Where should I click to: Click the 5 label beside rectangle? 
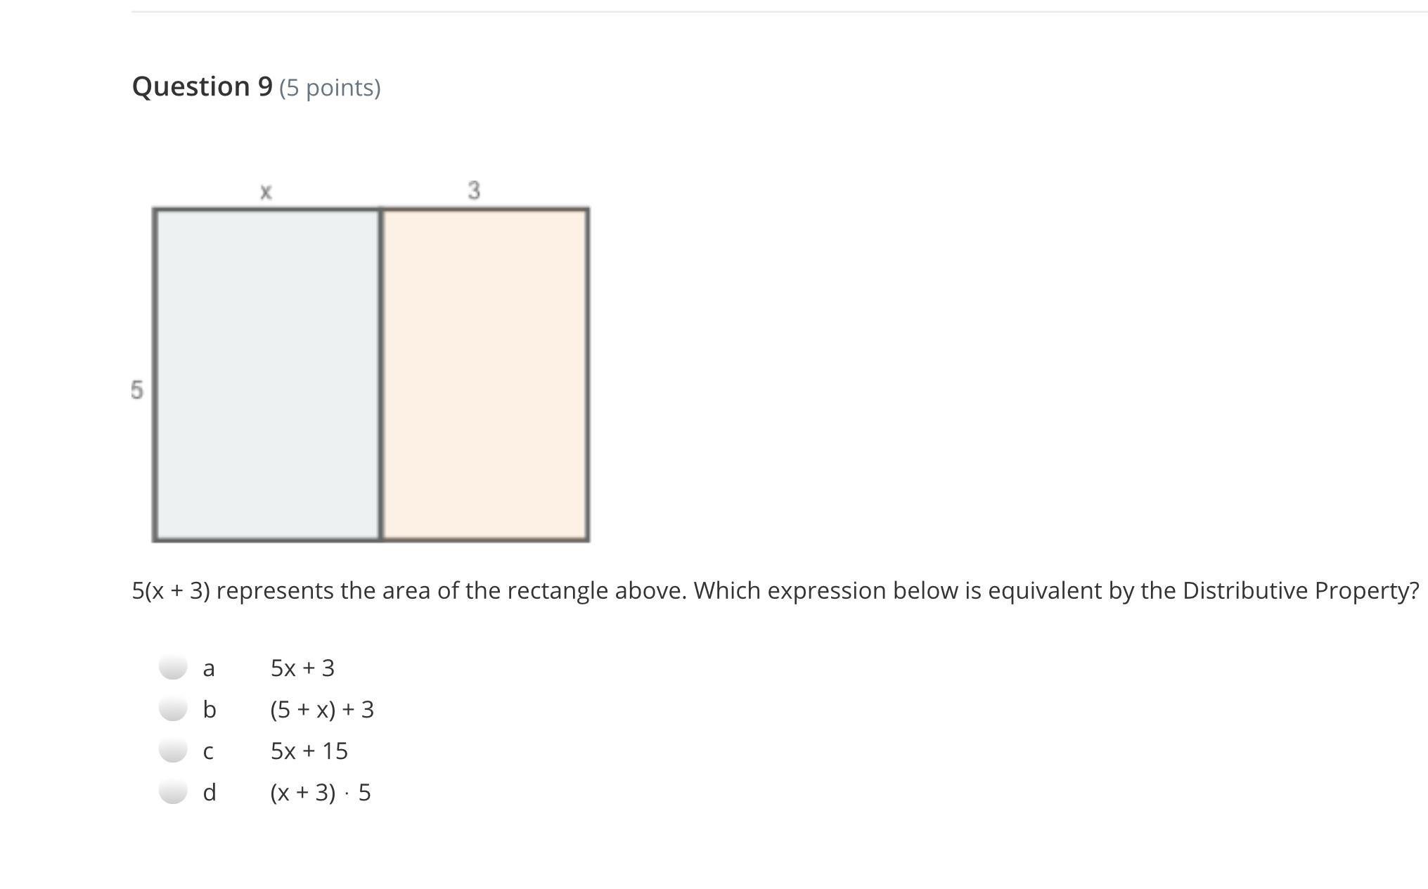click(x=137, y=389)
